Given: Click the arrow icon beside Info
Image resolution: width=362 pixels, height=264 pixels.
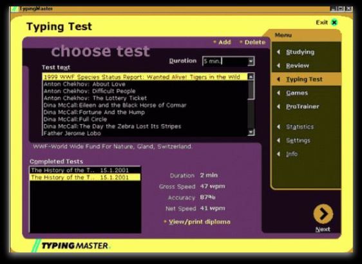Looking at the screenshot, I should tap(279, 154).
